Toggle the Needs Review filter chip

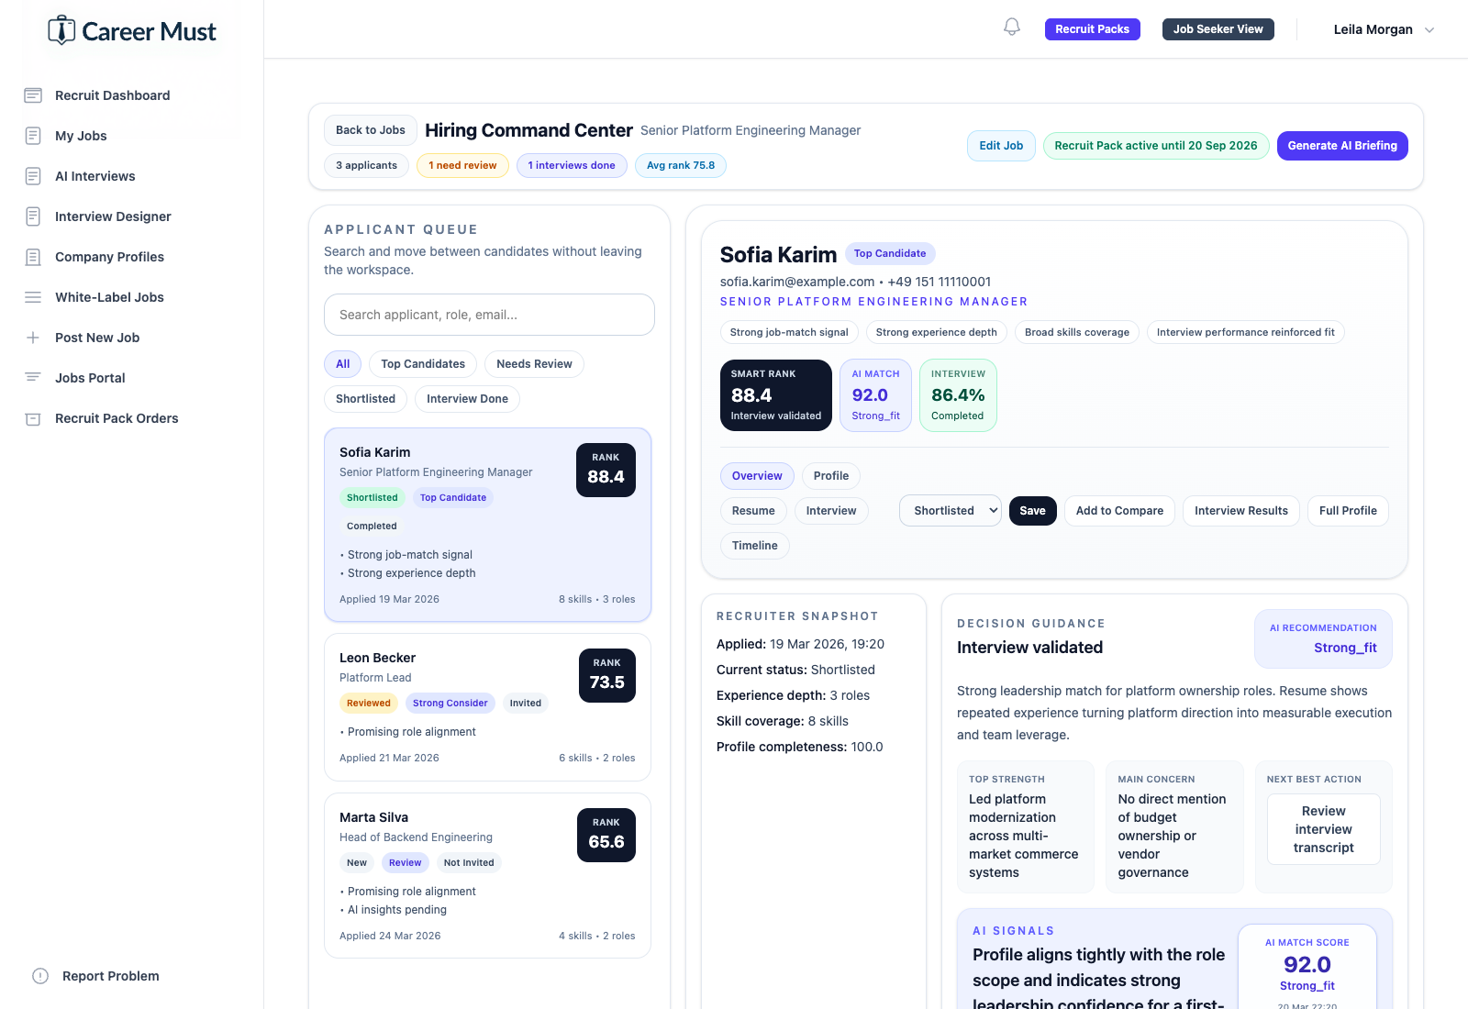[x=534, y=364]
